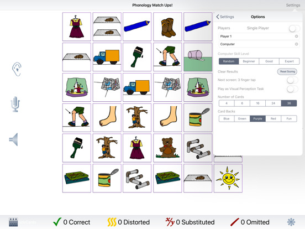
Task: Go back to Settings with the chevron
Action: [x=225, y=17]
